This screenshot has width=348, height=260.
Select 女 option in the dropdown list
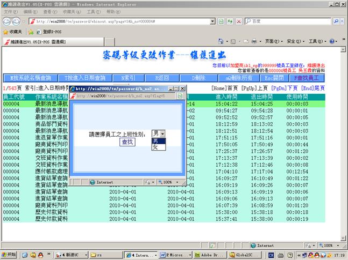point(155,147)
